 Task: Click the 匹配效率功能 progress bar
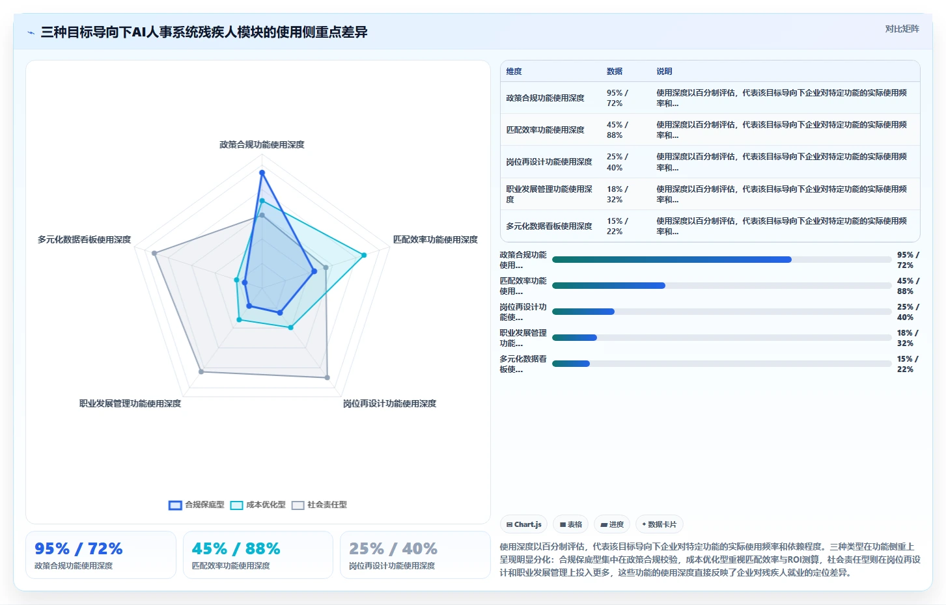(721, 286)
